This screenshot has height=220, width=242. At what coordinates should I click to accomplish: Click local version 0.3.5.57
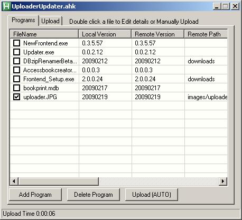point(92,43)
